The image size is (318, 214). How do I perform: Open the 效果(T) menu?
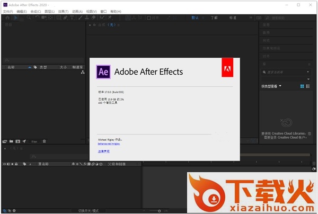pos(63,12)
